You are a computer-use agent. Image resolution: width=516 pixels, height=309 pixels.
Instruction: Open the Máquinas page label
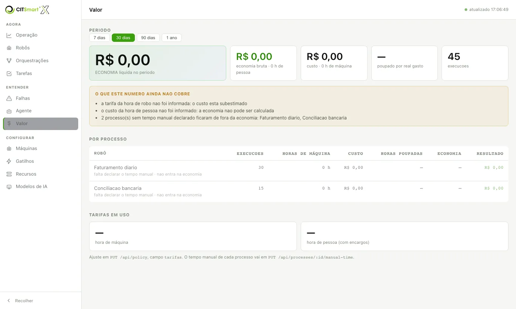tap(26, 148)
